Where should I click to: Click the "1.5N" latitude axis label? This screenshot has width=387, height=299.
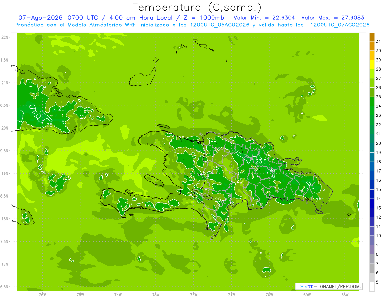[x=5, y=60]
